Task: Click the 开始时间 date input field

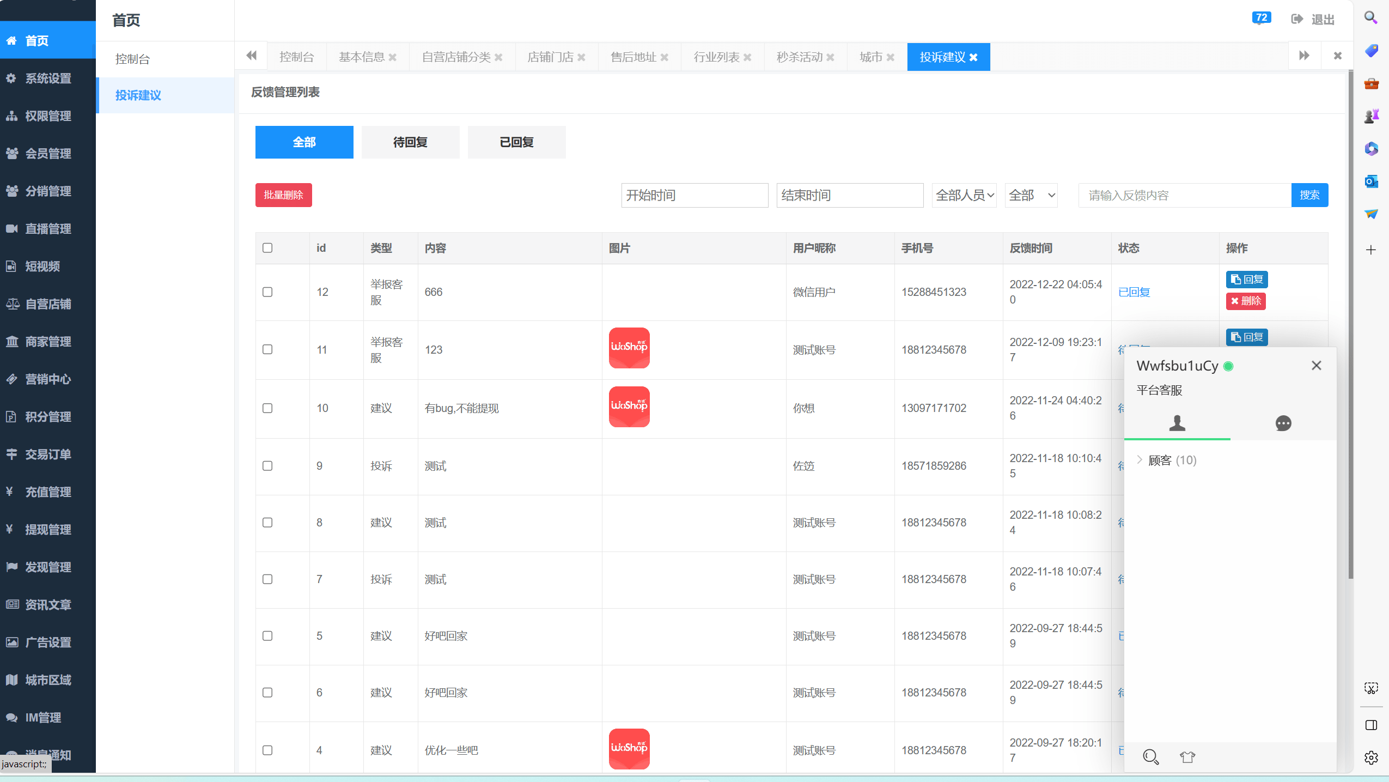Action: [x=694, y=195]
